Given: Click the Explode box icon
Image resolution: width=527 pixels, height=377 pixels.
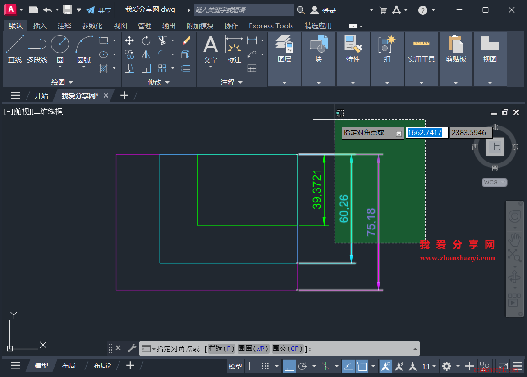Looking at the screenshot, I should click(186, 54).
